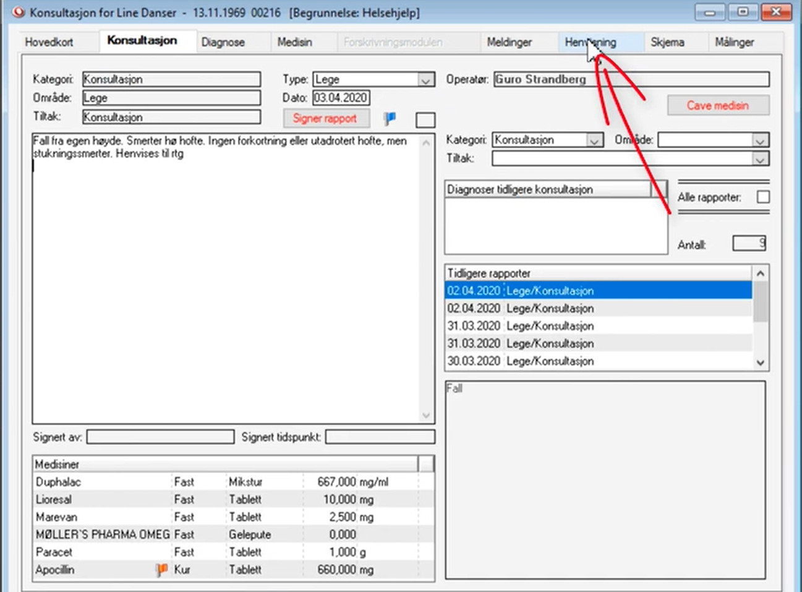Click the report preview pane showing Fall
The image size is (802, 592).
[x=605, y=480]
